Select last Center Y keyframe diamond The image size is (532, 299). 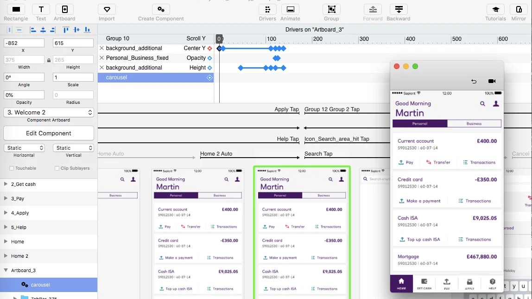click(x=284, y=49)
